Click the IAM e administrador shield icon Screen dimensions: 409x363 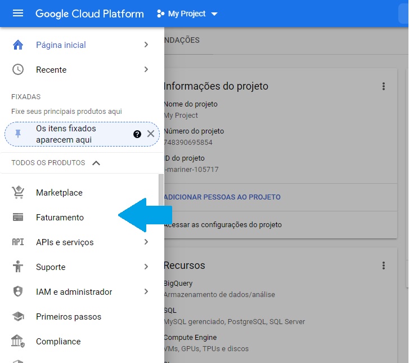pos(18,292)
